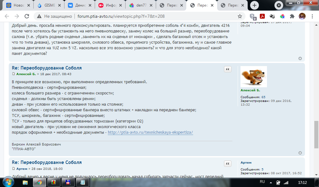Switch to the den77 tab
This screenshot has width=319, height=187.
140,5
